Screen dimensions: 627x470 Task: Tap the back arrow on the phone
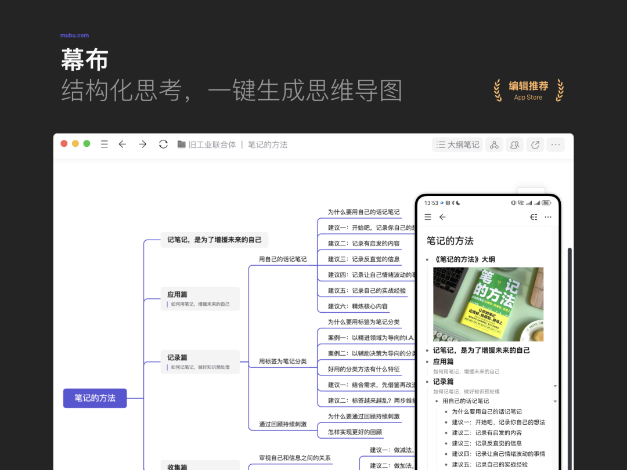[442, 217]
